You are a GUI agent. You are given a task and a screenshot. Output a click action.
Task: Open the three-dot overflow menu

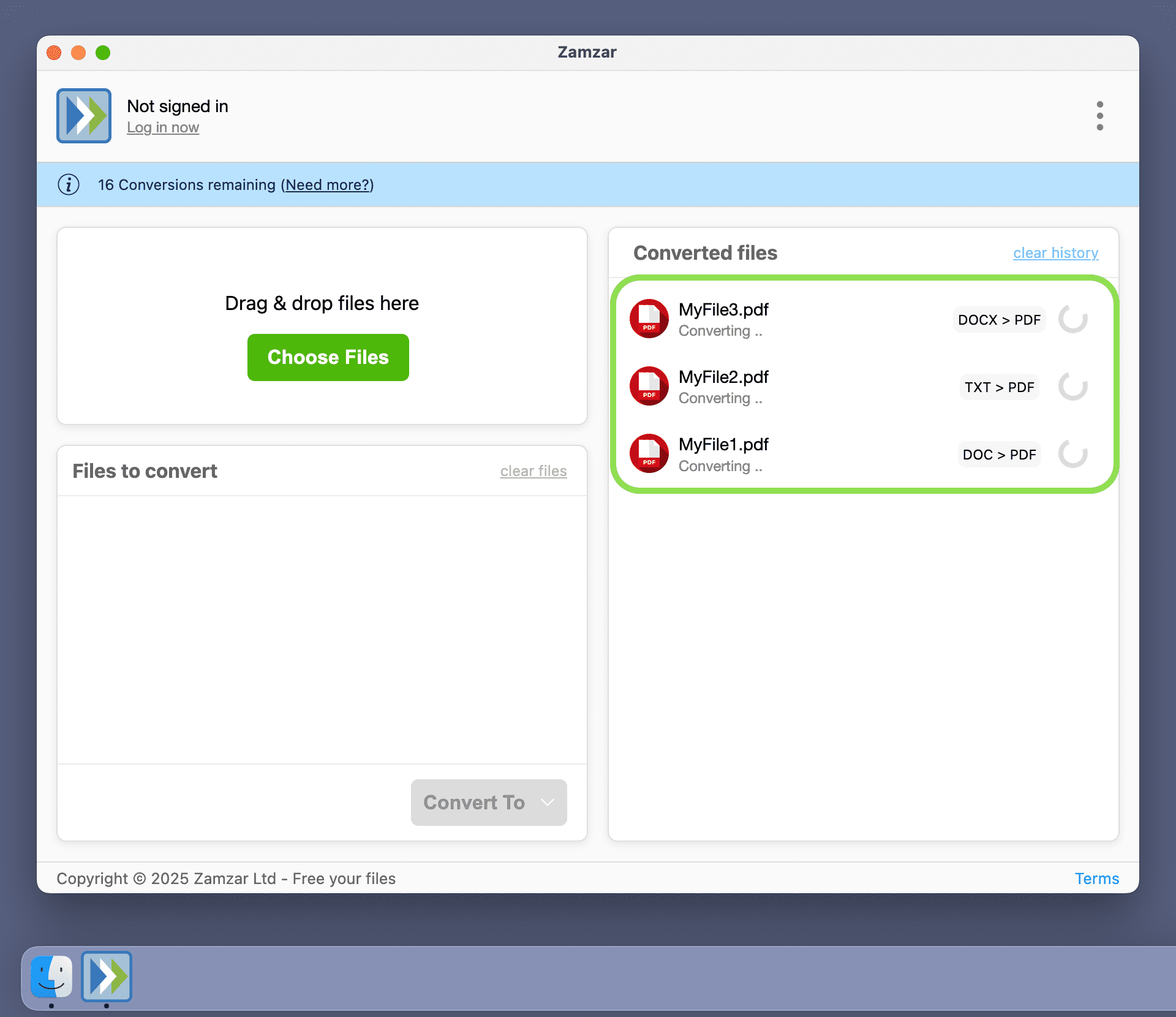coord(1099,116)
